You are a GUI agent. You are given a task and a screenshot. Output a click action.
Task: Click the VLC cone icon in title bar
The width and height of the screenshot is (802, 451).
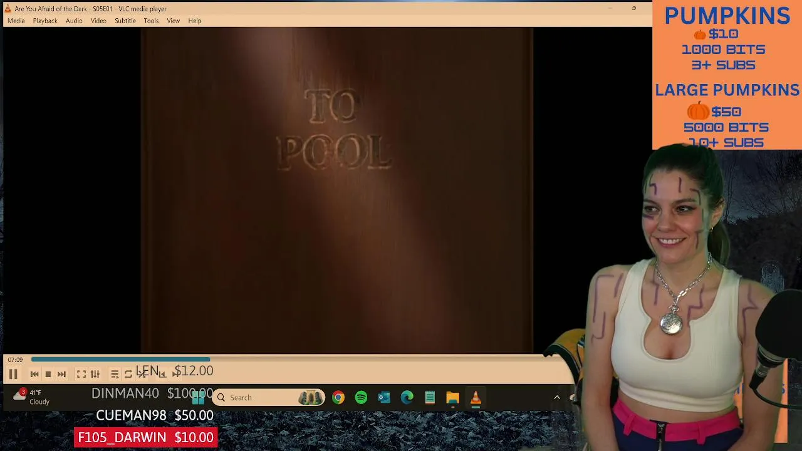click(x=8, y=9)
